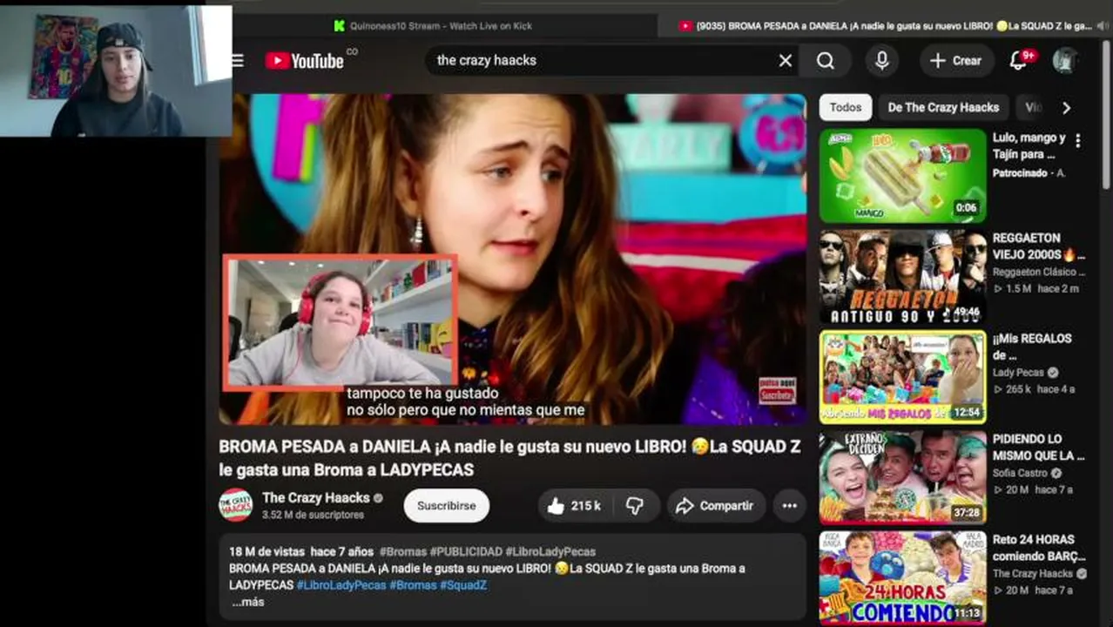Dislike the video with thumbs down
Image resolution: width=1113 pixels, height=627 pixels.
[635, 505]
